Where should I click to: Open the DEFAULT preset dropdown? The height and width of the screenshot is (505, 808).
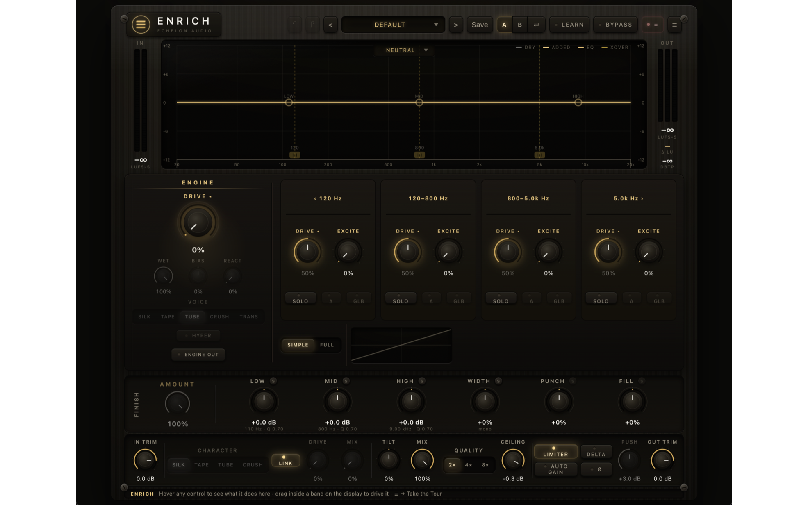tap(393, 25)
